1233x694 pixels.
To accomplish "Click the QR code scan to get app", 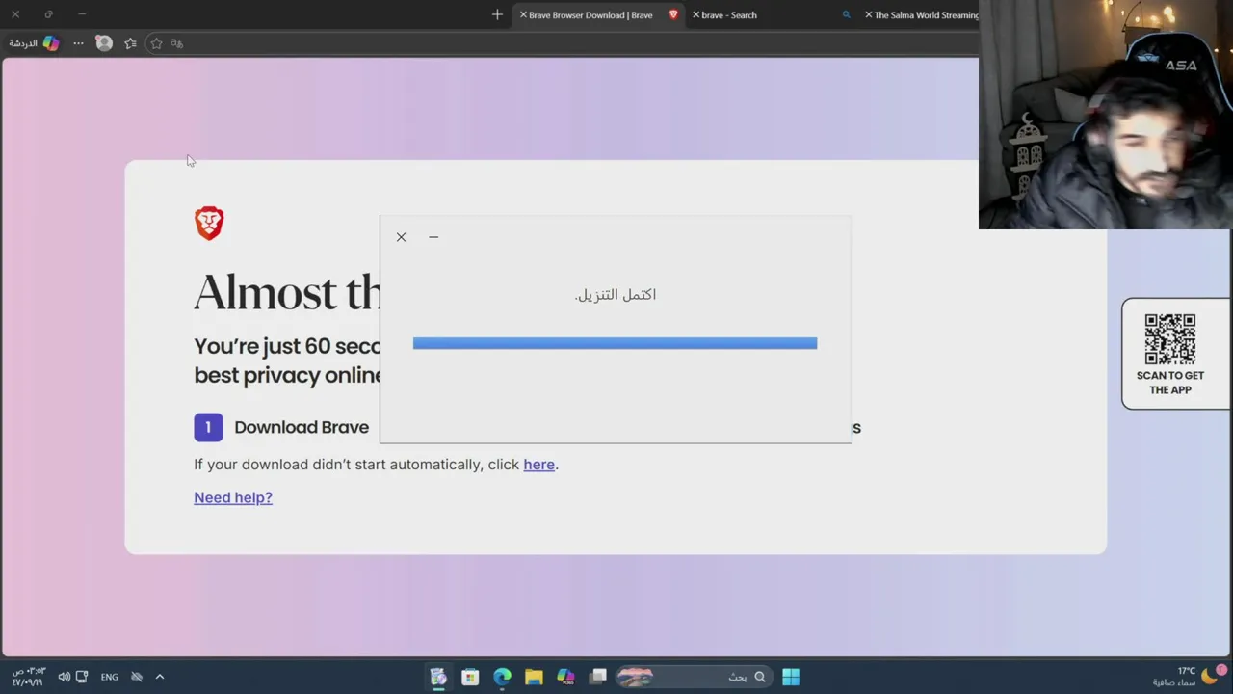I will pyautogui.click(x=1170, y=339).
